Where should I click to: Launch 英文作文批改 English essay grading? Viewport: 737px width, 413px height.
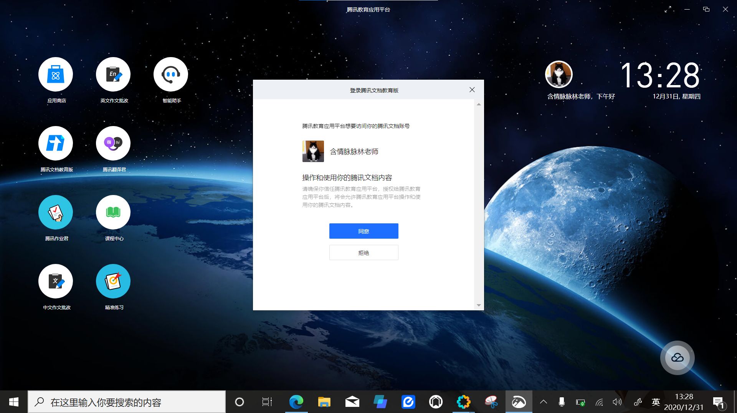coord(113,74)
